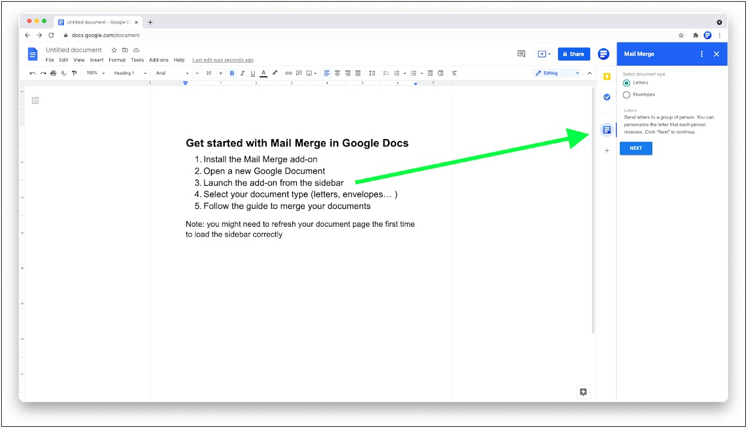The image size is (747, 428).
Task: Expand the Editing mode dropdown
Action: point(557,73)
